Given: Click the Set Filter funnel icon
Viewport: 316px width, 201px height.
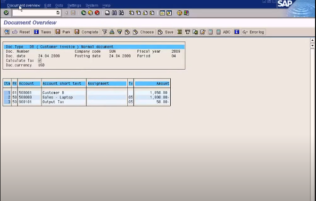Looking at the screenshot, I should coord(105,32).
